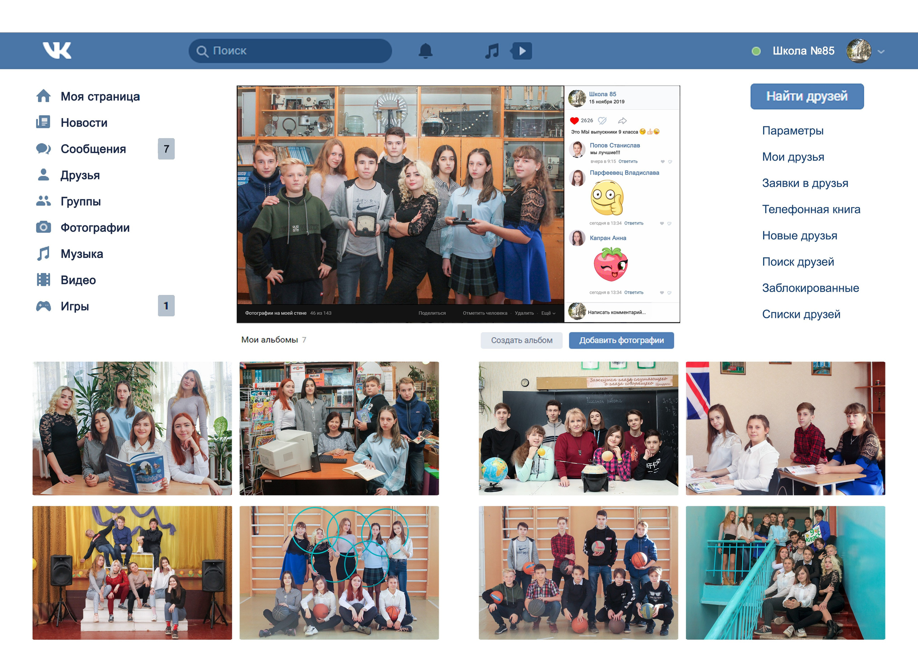Screen dimensions: 918x667
Task: Click the home icon beside Моя страница
Action: (x=43, y=97)
